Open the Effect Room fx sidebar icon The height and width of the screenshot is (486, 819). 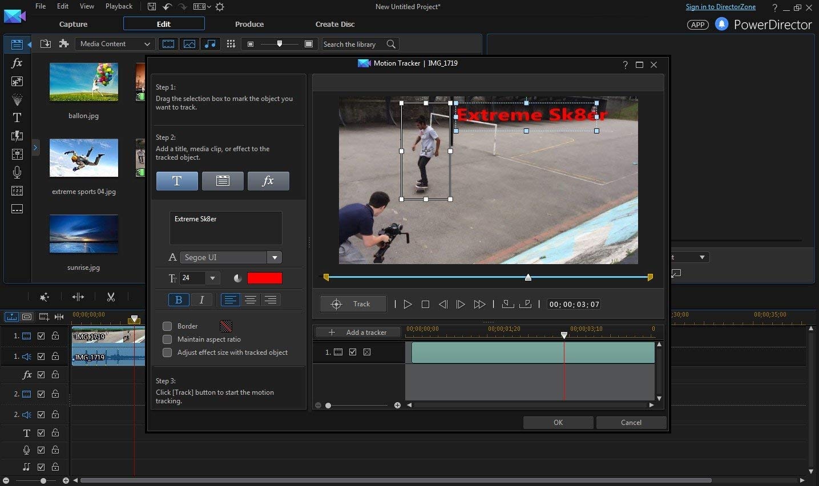click(x=17, y=63)
